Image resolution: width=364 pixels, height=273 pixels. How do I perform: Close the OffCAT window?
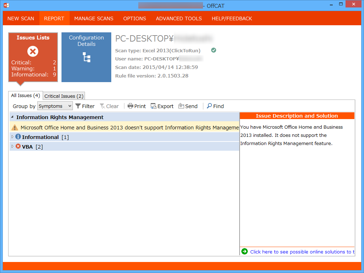(x=354, y=4)
